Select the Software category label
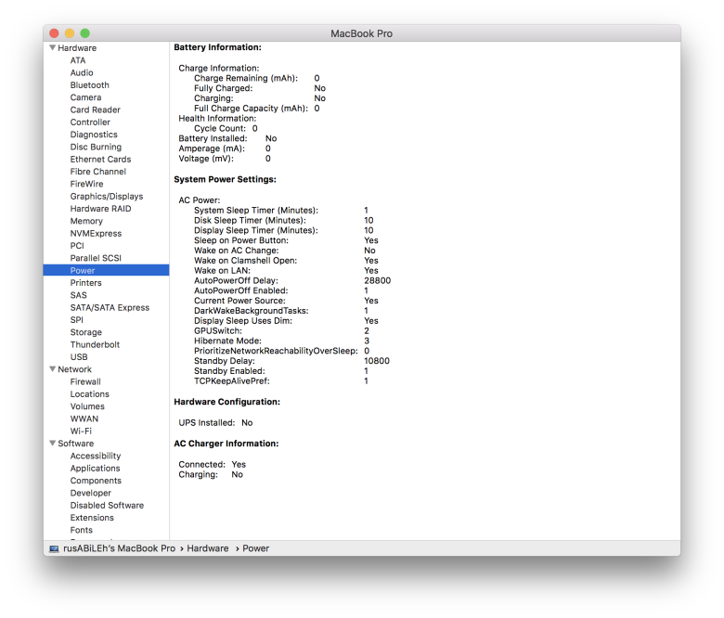This screenshot has height=618, width=724. pyautogui.click(x=76, y=444)
